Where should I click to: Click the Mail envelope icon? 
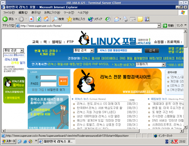[117, 19]
